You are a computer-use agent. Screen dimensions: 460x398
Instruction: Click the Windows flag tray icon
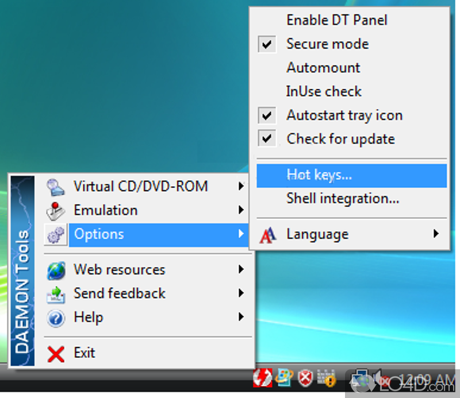tap(283, 377)
